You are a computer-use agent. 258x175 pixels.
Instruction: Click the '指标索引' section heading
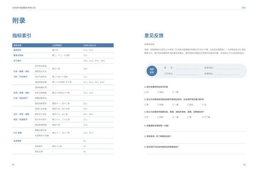tap(22, 35)
